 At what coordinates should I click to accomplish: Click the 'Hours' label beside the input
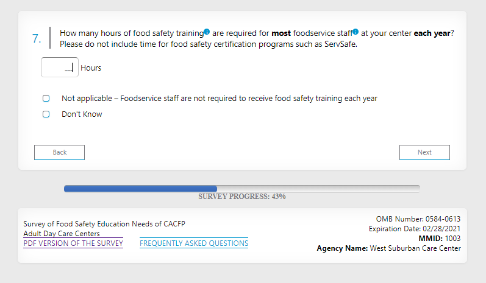click(91, 68)
